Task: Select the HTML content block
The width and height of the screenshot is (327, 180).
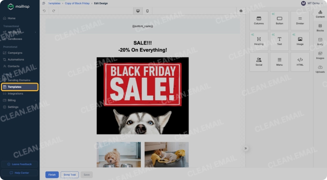Action: [300, 62]
